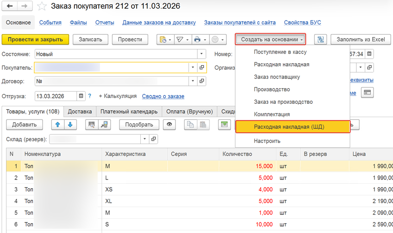Click the document structure icon beside Создать на основании
The image size is (393, 233).
point(320,40)
